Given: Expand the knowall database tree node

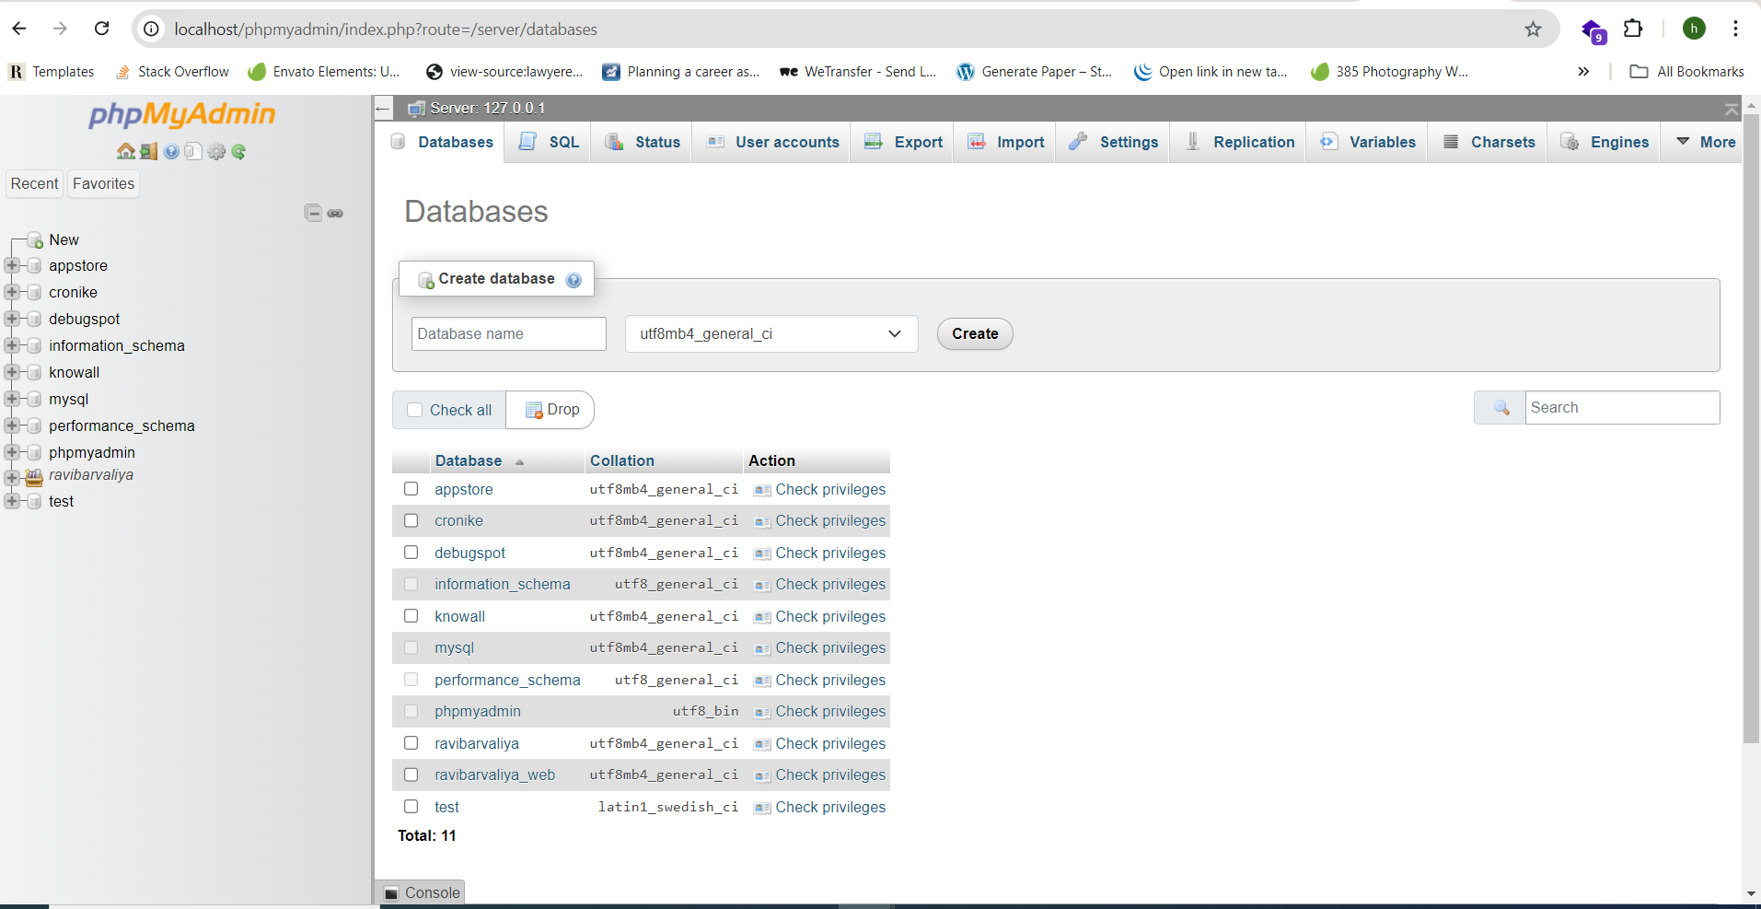Looking at the screenshot, I should (11, 372).
